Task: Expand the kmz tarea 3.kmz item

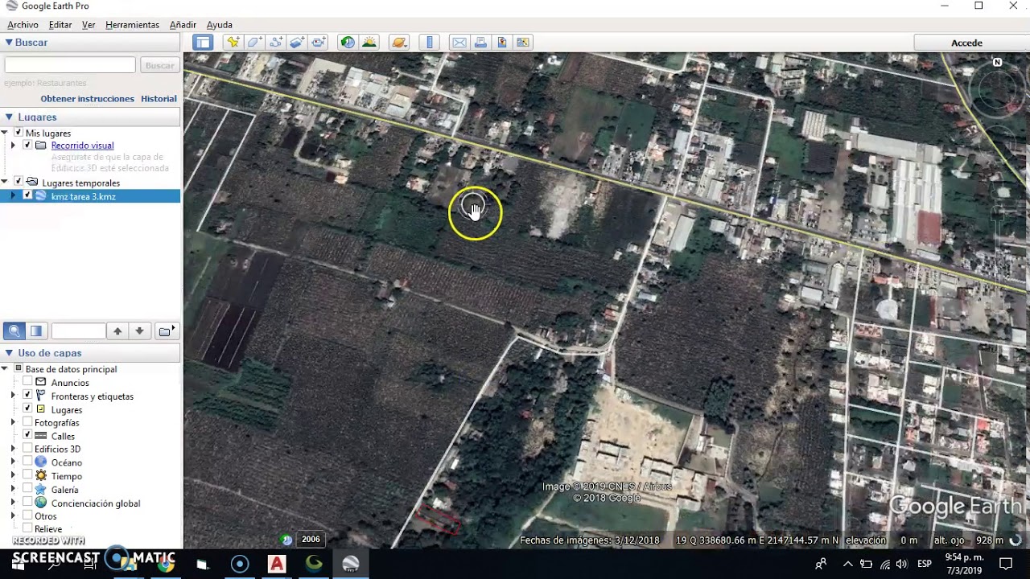Action: tap(13, 196)
